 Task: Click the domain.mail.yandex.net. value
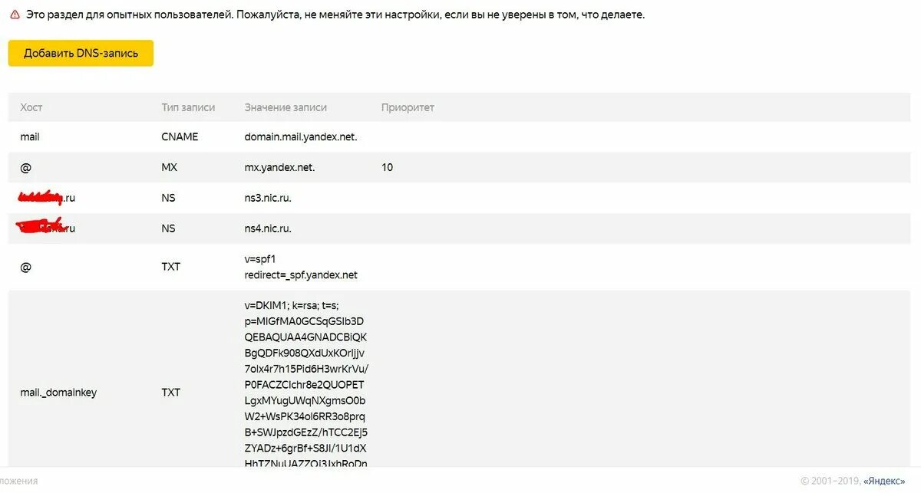pos(301,136)
